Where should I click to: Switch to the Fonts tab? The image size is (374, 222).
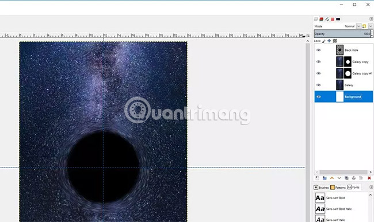click(353, 188)
